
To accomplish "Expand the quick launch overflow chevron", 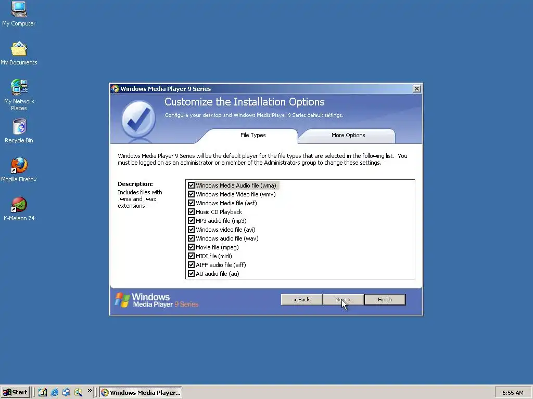I will (x=90, y=391).
